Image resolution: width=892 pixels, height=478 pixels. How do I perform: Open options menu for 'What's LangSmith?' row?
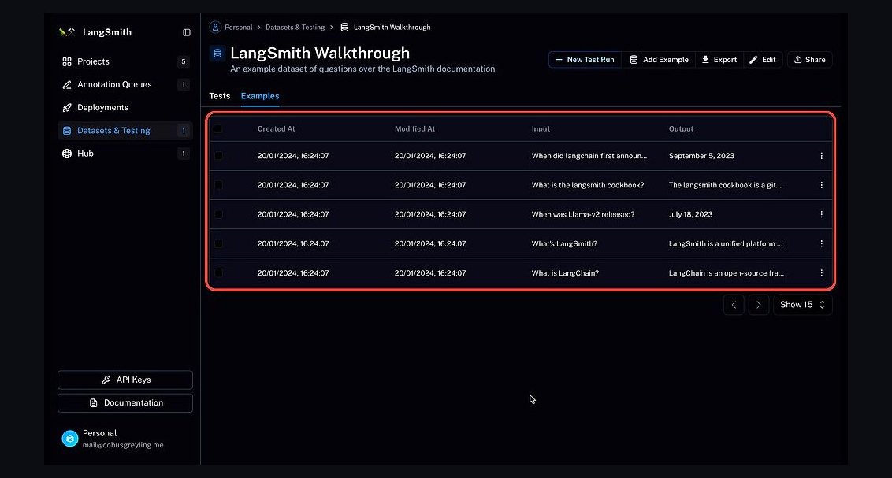tap(821, 243)
